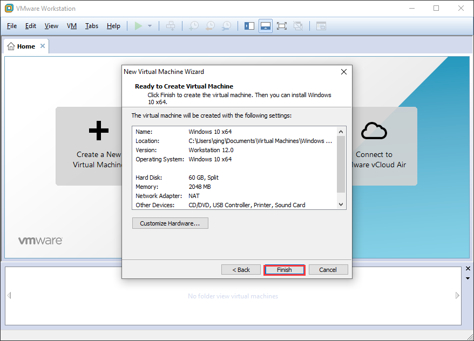The height and width of the screenshot is (341, 474).
Task: Click Finish to create the virtual machine
Action: (285, 270)
